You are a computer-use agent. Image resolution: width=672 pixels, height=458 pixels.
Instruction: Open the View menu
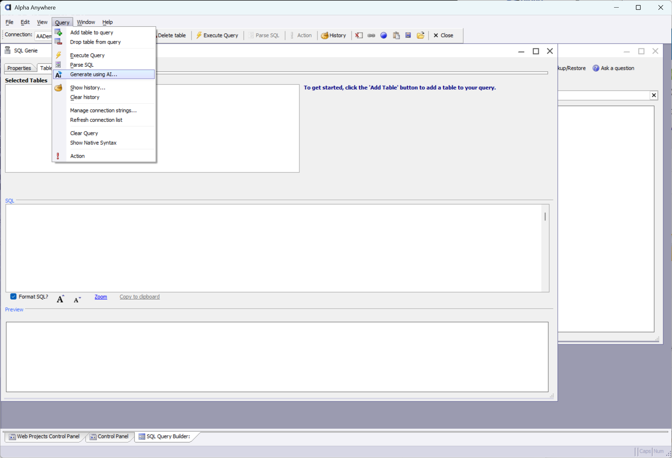coord(42,22)
